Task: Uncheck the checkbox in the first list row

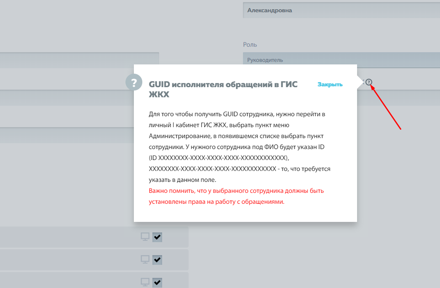Action: tap(157, 237)
